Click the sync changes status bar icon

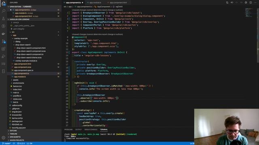point(14,143)
